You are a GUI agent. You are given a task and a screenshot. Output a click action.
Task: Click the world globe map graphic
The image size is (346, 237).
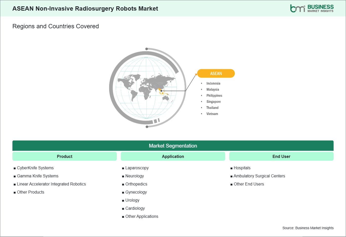coord(148,88)
